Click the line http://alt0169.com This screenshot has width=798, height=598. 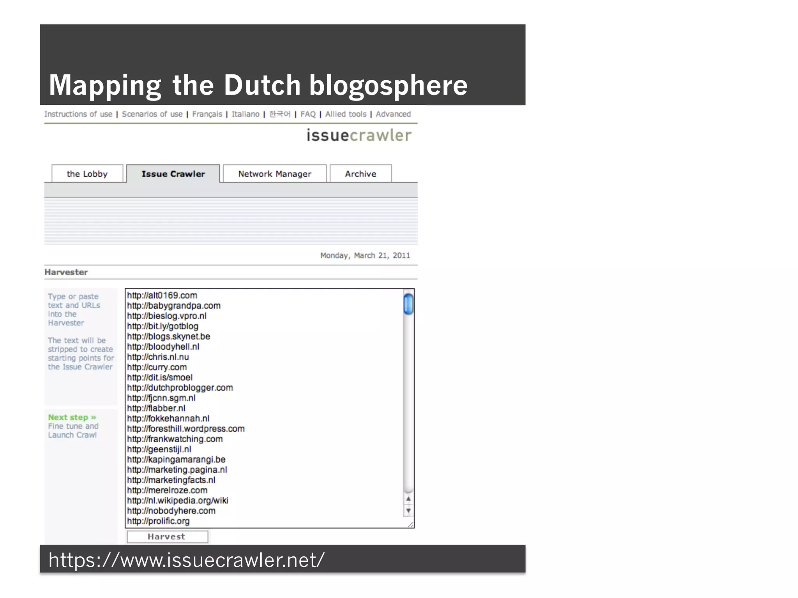[162, 295]
